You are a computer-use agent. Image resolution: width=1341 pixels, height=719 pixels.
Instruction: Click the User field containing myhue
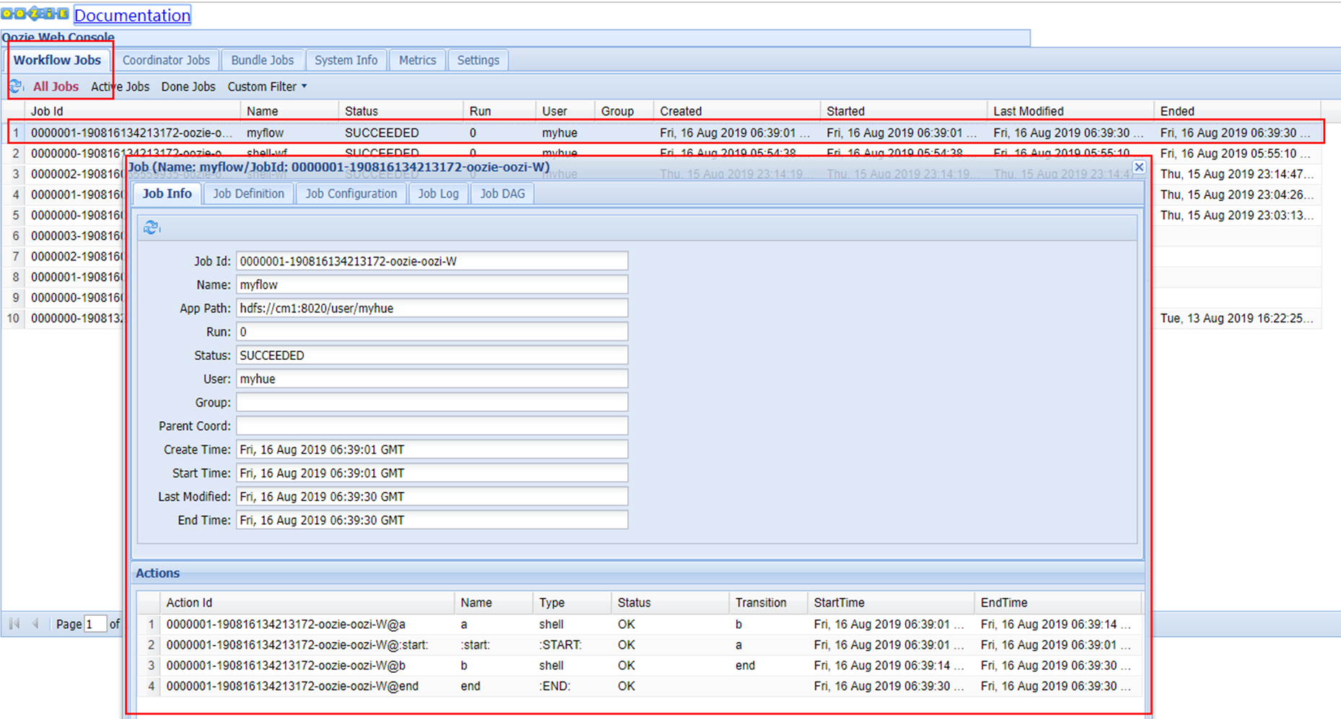tap(432, 379)
